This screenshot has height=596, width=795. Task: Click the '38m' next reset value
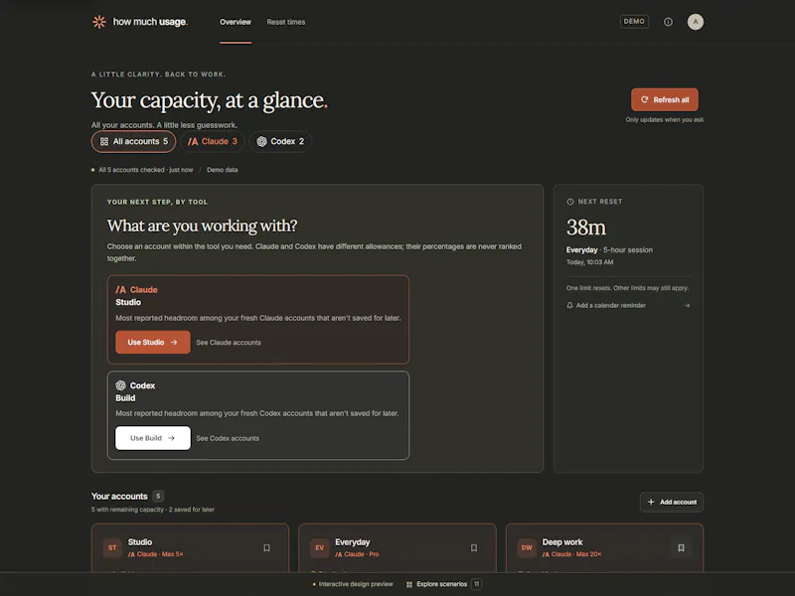coord(586,227)
